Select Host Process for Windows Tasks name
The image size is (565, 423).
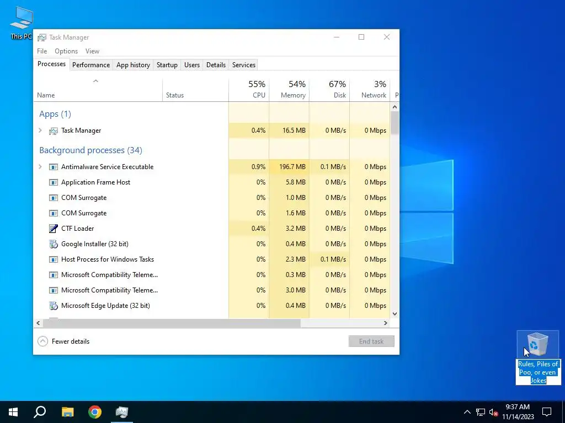[108, 259]
